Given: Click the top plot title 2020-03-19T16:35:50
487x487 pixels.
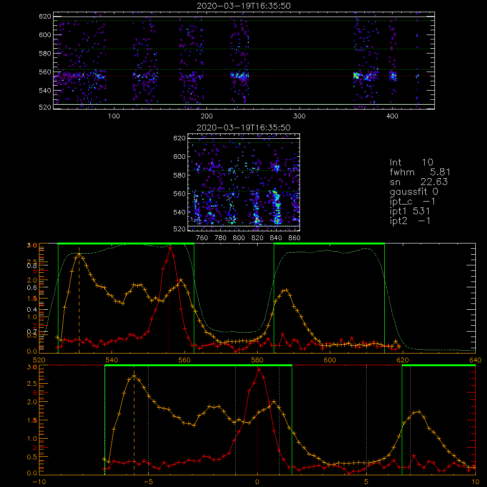Looking at the screenshot, I should [243, 6].
